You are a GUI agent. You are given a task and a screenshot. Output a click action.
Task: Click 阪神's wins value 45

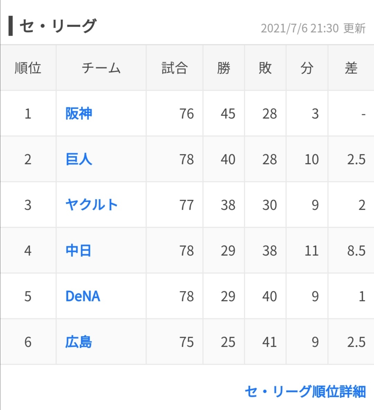pyautogui.click(x=228, y=113)
